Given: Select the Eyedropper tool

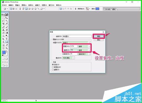Looking at the screenshot, I should tap(7, 45).
